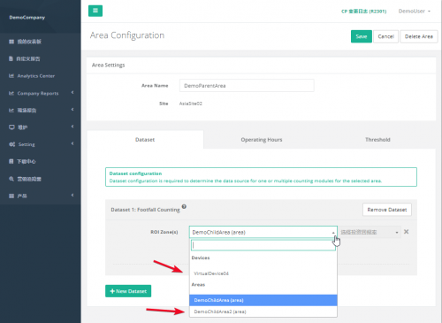
Task: Click the Area Name input field
Action: (247, 86)
